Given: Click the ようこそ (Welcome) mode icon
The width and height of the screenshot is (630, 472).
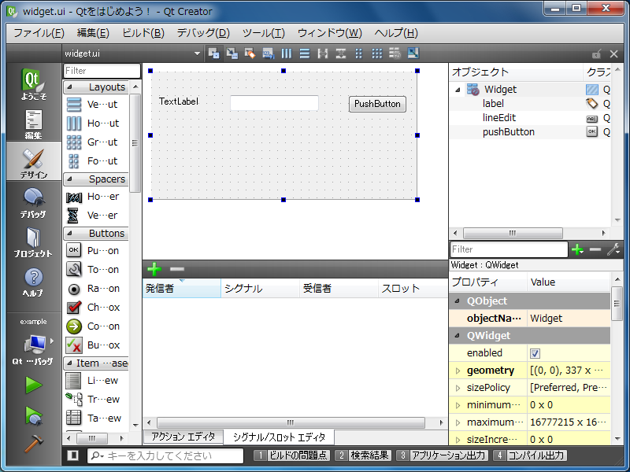Looking at the screenshot, I should (x=33, y=85).
